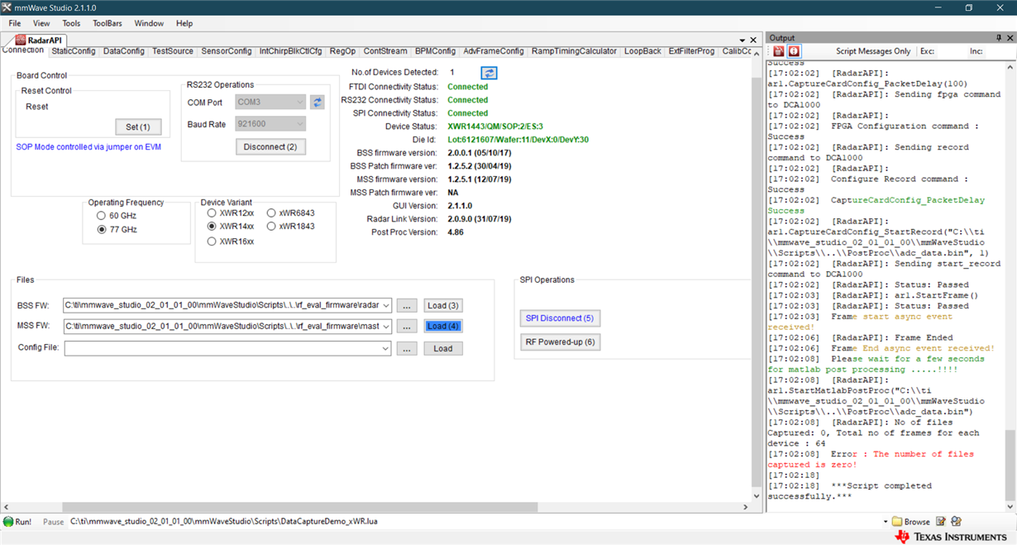Switch to the DataConfig tab
This screenshot has height=545, width=1017.
pyautogui.click(x=124, y=51)
